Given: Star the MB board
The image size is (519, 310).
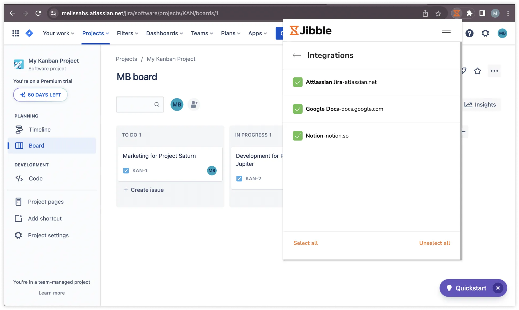Looking at the screenshot, I should pyautogui.click(x=478, y=71).
